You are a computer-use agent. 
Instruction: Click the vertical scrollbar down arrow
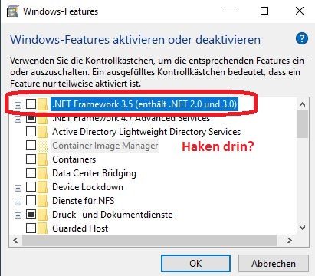(303, 228)
